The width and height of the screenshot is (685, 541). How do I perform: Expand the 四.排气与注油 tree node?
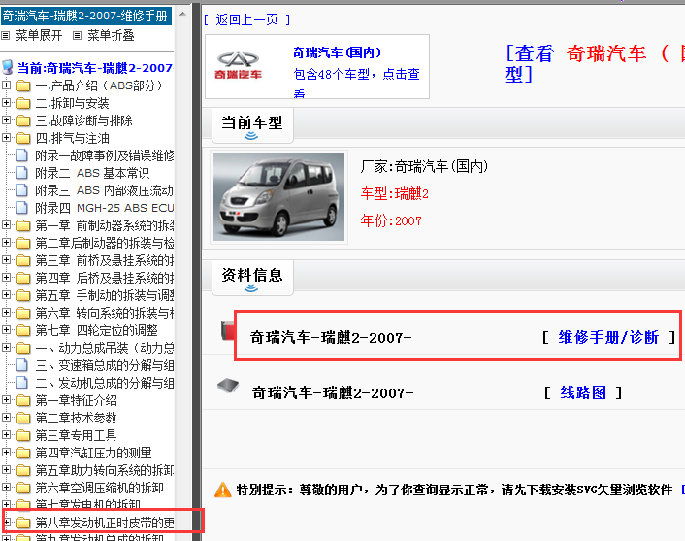(x=6, y=137)
